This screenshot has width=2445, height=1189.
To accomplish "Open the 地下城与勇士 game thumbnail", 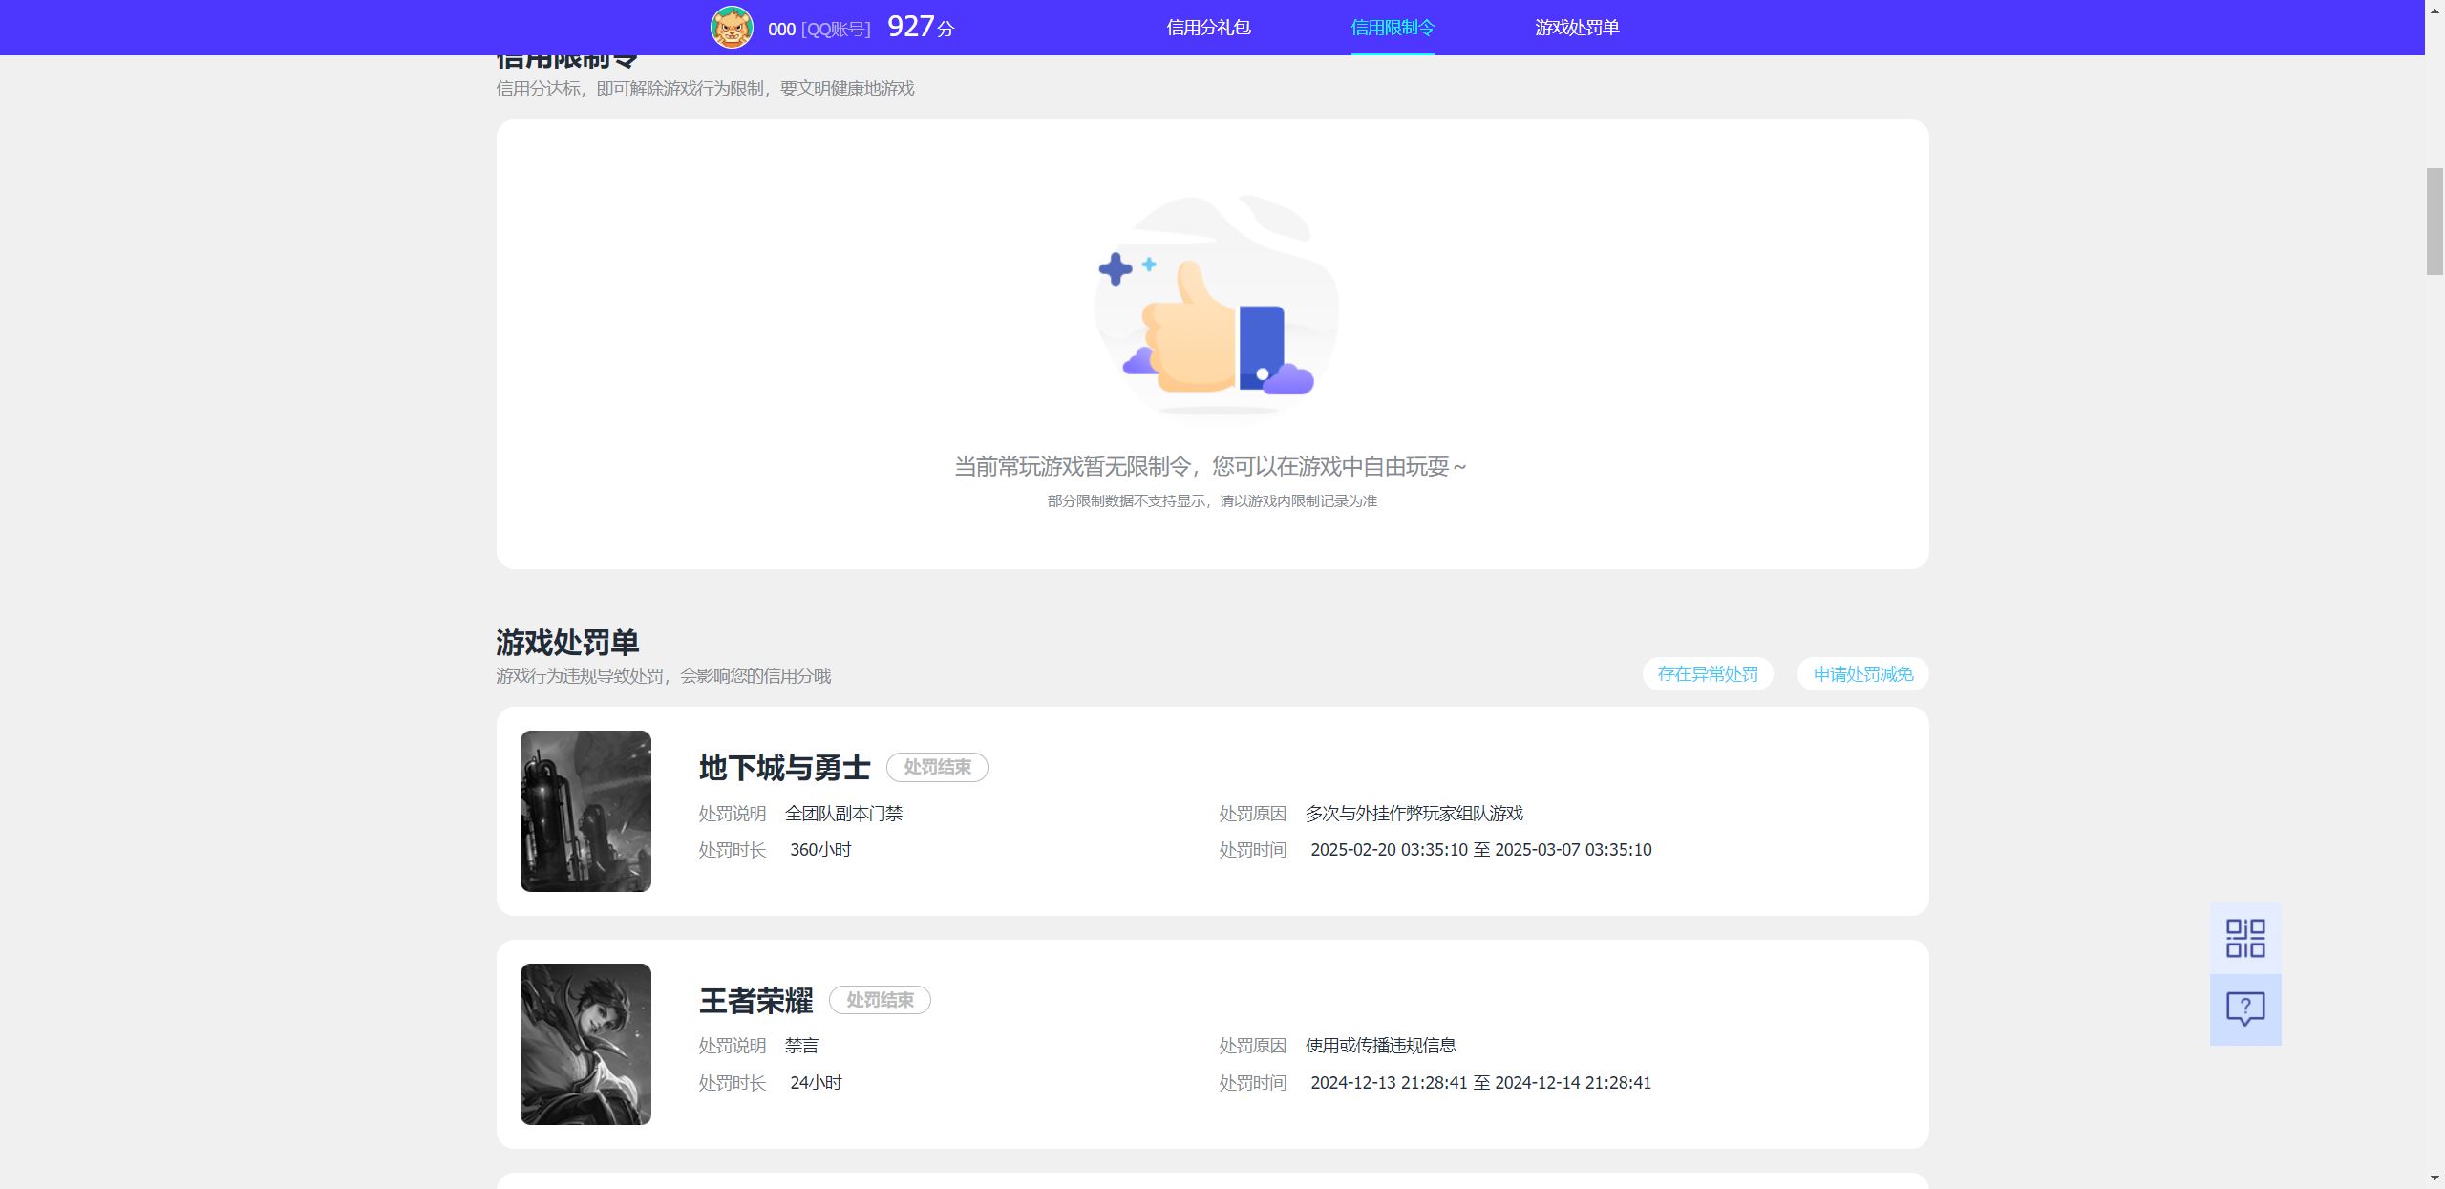I will coord(585,811).
